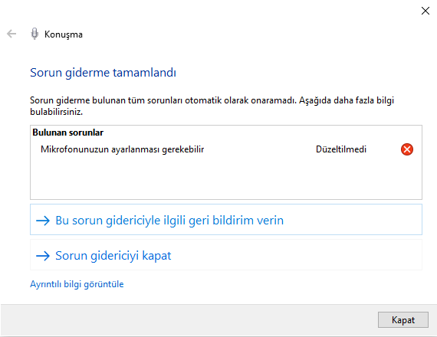The image size is (437, 337).
Task: Click the arrow icon before Sorun gidericiyi kapat
Action: coord(43,256)
